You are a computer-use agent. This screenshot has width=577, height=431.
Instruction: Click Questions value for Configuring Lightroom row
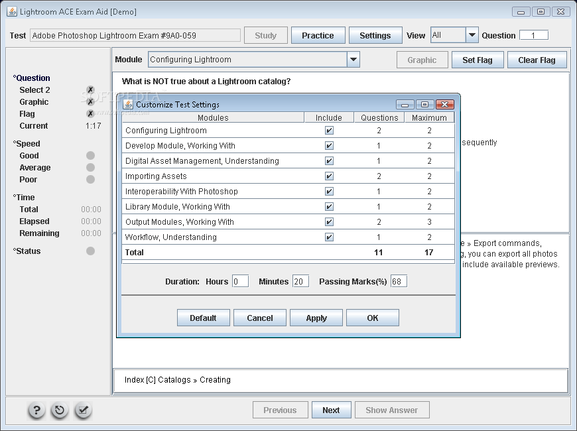click(379, 130)
